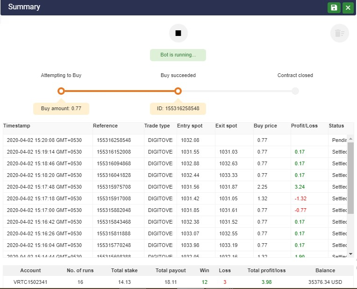Click account number VRTC1502341
The height and width of the screenshot is (289, 357).
point(30,282)
